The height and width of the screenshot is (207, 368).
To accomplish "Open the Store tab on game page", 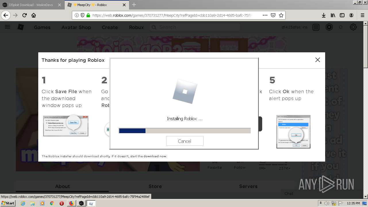I will 155,186.
